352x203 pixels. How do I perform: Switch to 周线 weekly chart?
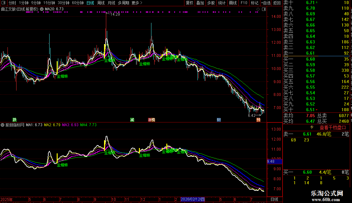(101, 3)
